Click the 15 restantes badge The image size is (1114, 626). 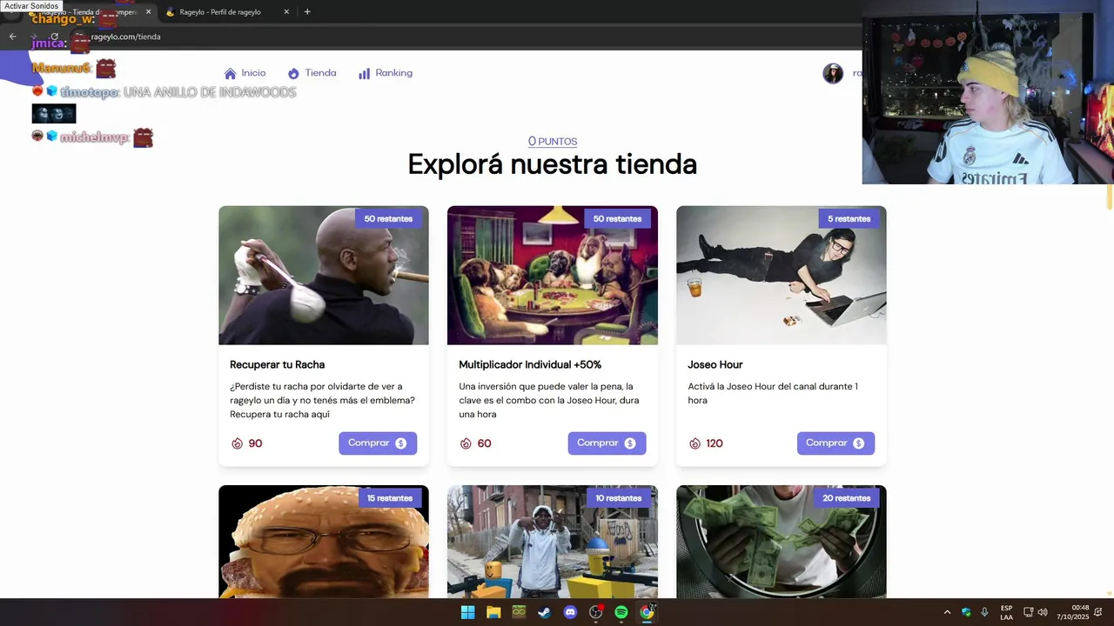(x=389, y=498)
